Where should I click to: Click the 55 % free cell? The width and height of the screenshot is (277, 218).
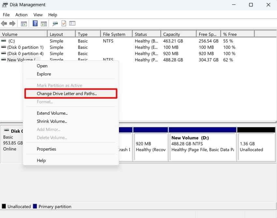click(x=228, y=41)
